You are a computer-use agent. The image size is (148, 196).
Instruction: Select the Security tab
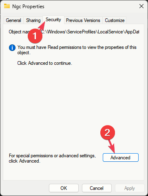point(53,20)
